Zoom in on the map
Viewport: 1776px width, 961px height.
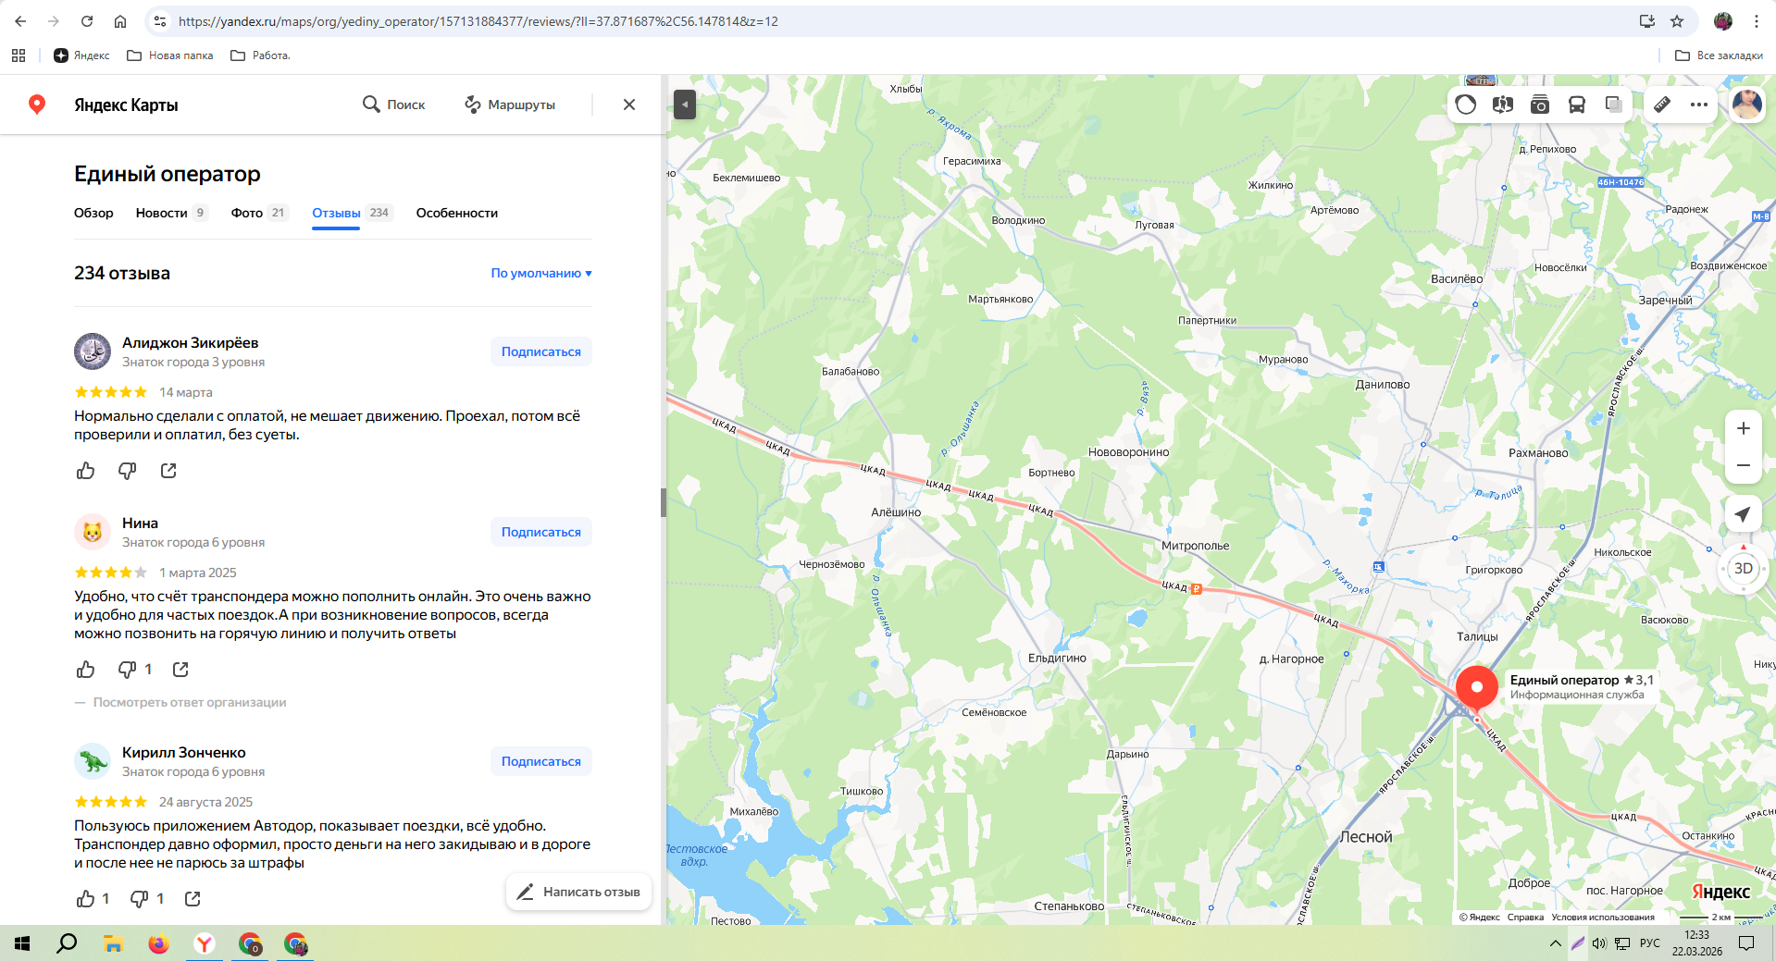[1744, 428]
